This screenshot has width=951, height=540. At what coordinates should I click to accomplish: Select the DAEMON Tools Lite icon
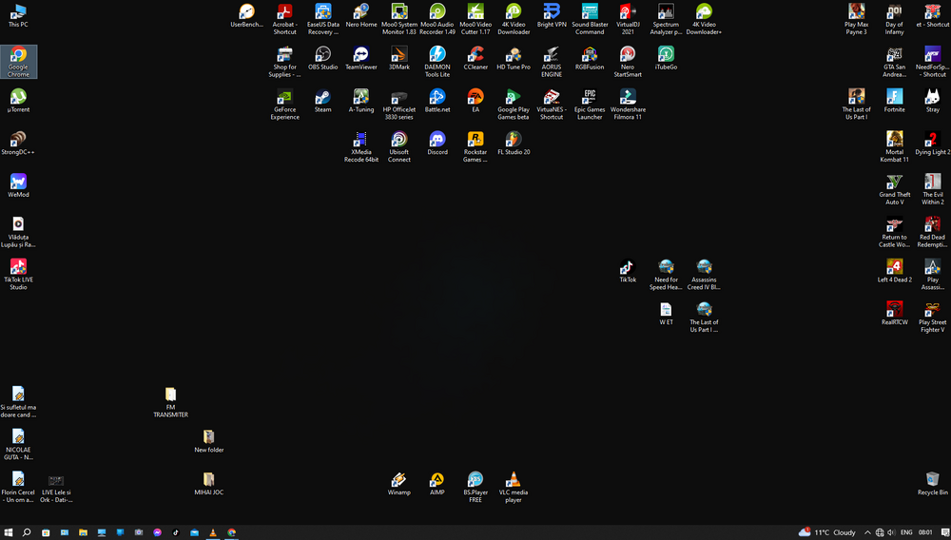pyautogui.click(x=437, y=62)
